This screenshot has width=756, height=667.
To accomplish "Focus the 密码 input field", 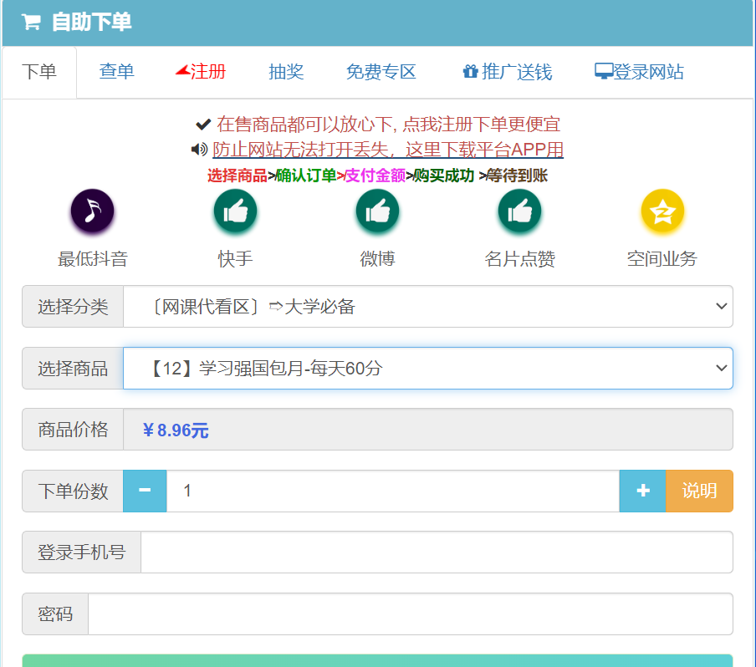I will coord(411,614).
